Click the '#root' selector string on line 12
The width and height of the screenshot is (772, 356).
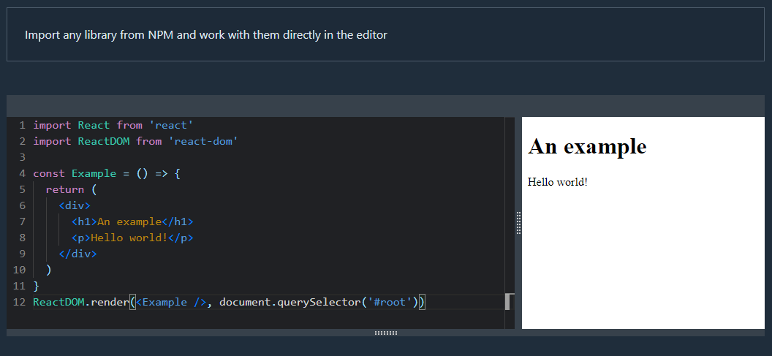pyautogui.click(x=390, y=302)
